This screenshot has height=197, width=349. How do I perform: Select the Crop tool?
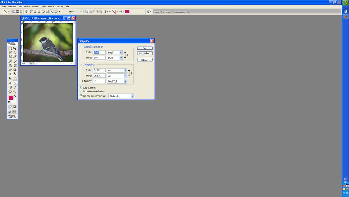click(10, 57)
